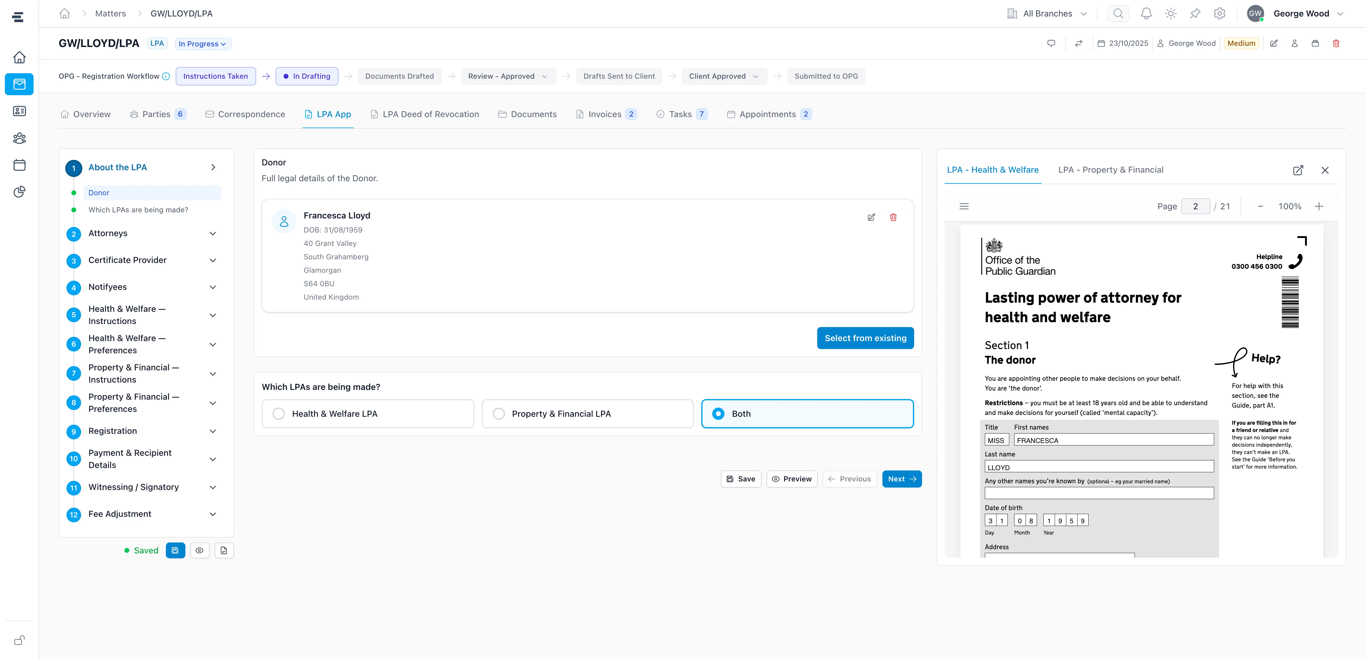
Task: Click the page number input field
Action: tap(1195, 207)
